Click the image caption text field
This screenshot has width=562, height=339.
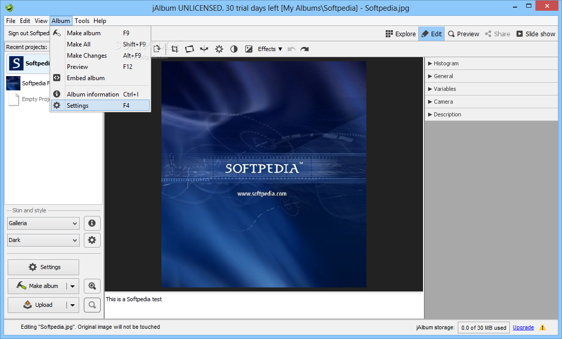(264, 305)
